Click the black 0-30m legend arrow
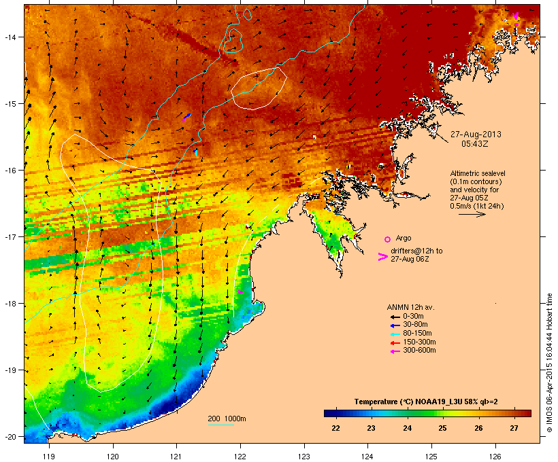Viewport: 558px width, 462px height. click(x=395, y=317)
